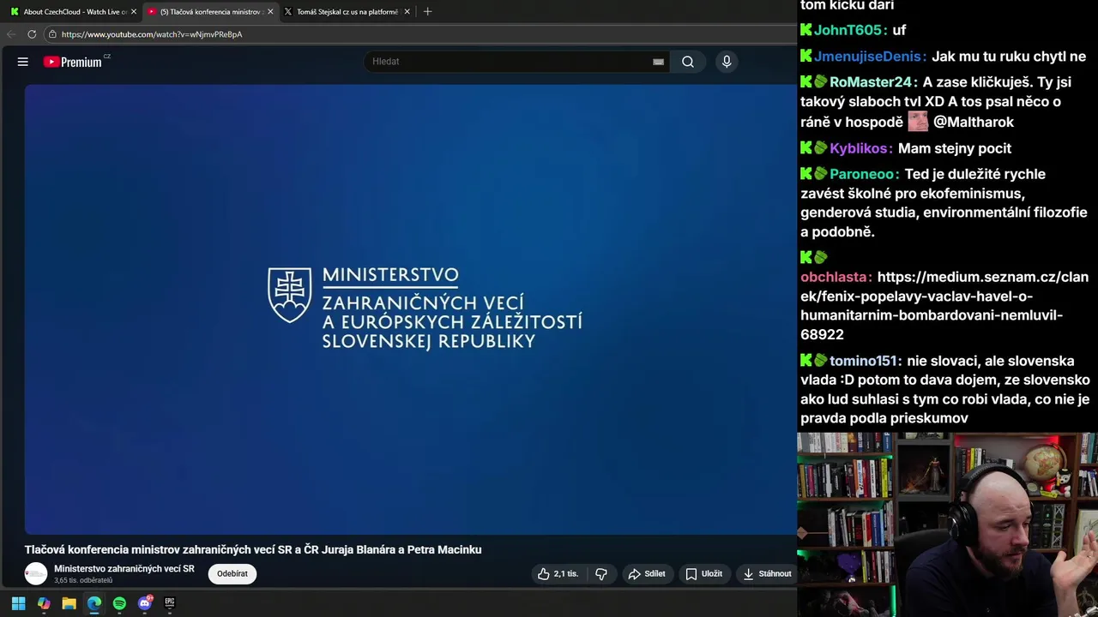This screenshot has height=617, width=1098.
Task: Open the on-screen keyboard in search box
Action: click(x=658, y=62)
